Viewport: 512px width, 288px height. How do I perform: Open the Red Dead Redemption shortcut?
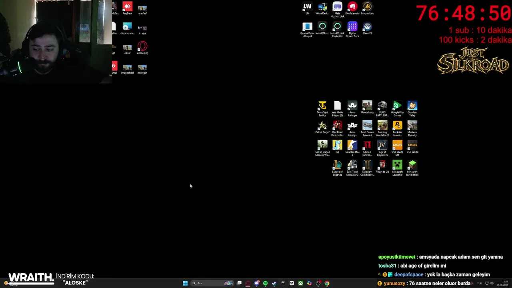coord(337,129)
